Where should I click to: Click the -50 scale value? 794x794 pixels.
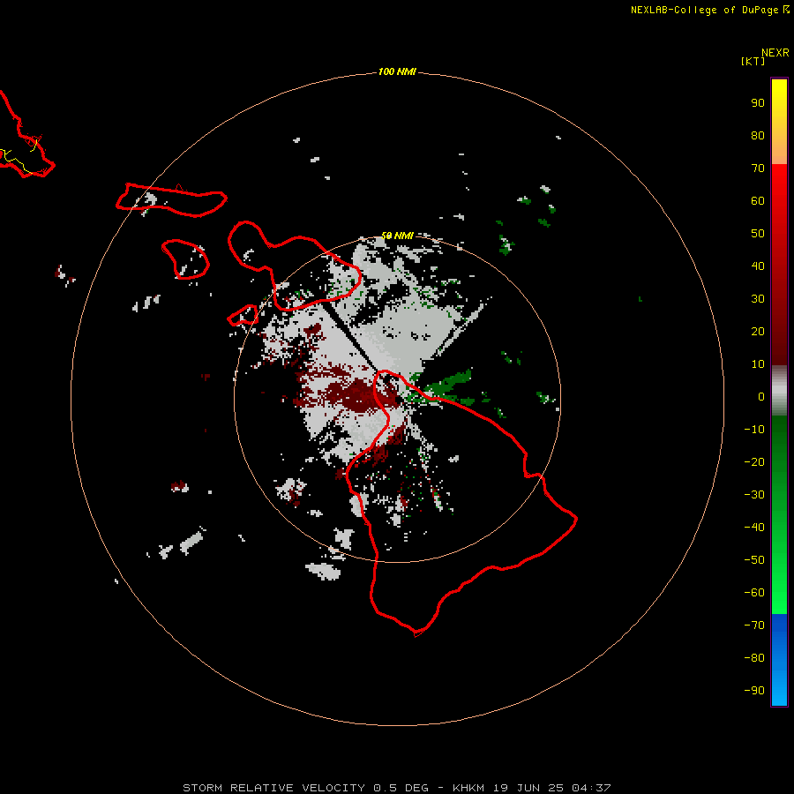pos(754,560)
